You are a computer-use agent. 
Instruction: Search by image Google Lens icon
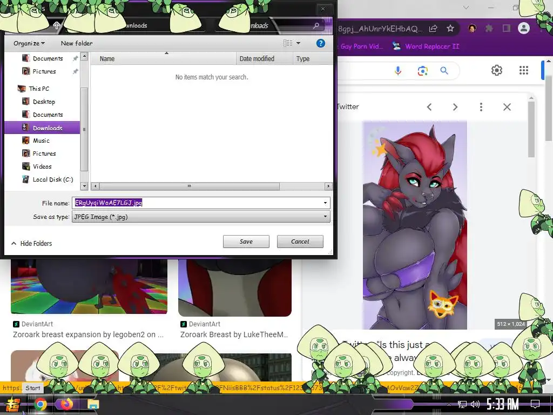[422, 71]
